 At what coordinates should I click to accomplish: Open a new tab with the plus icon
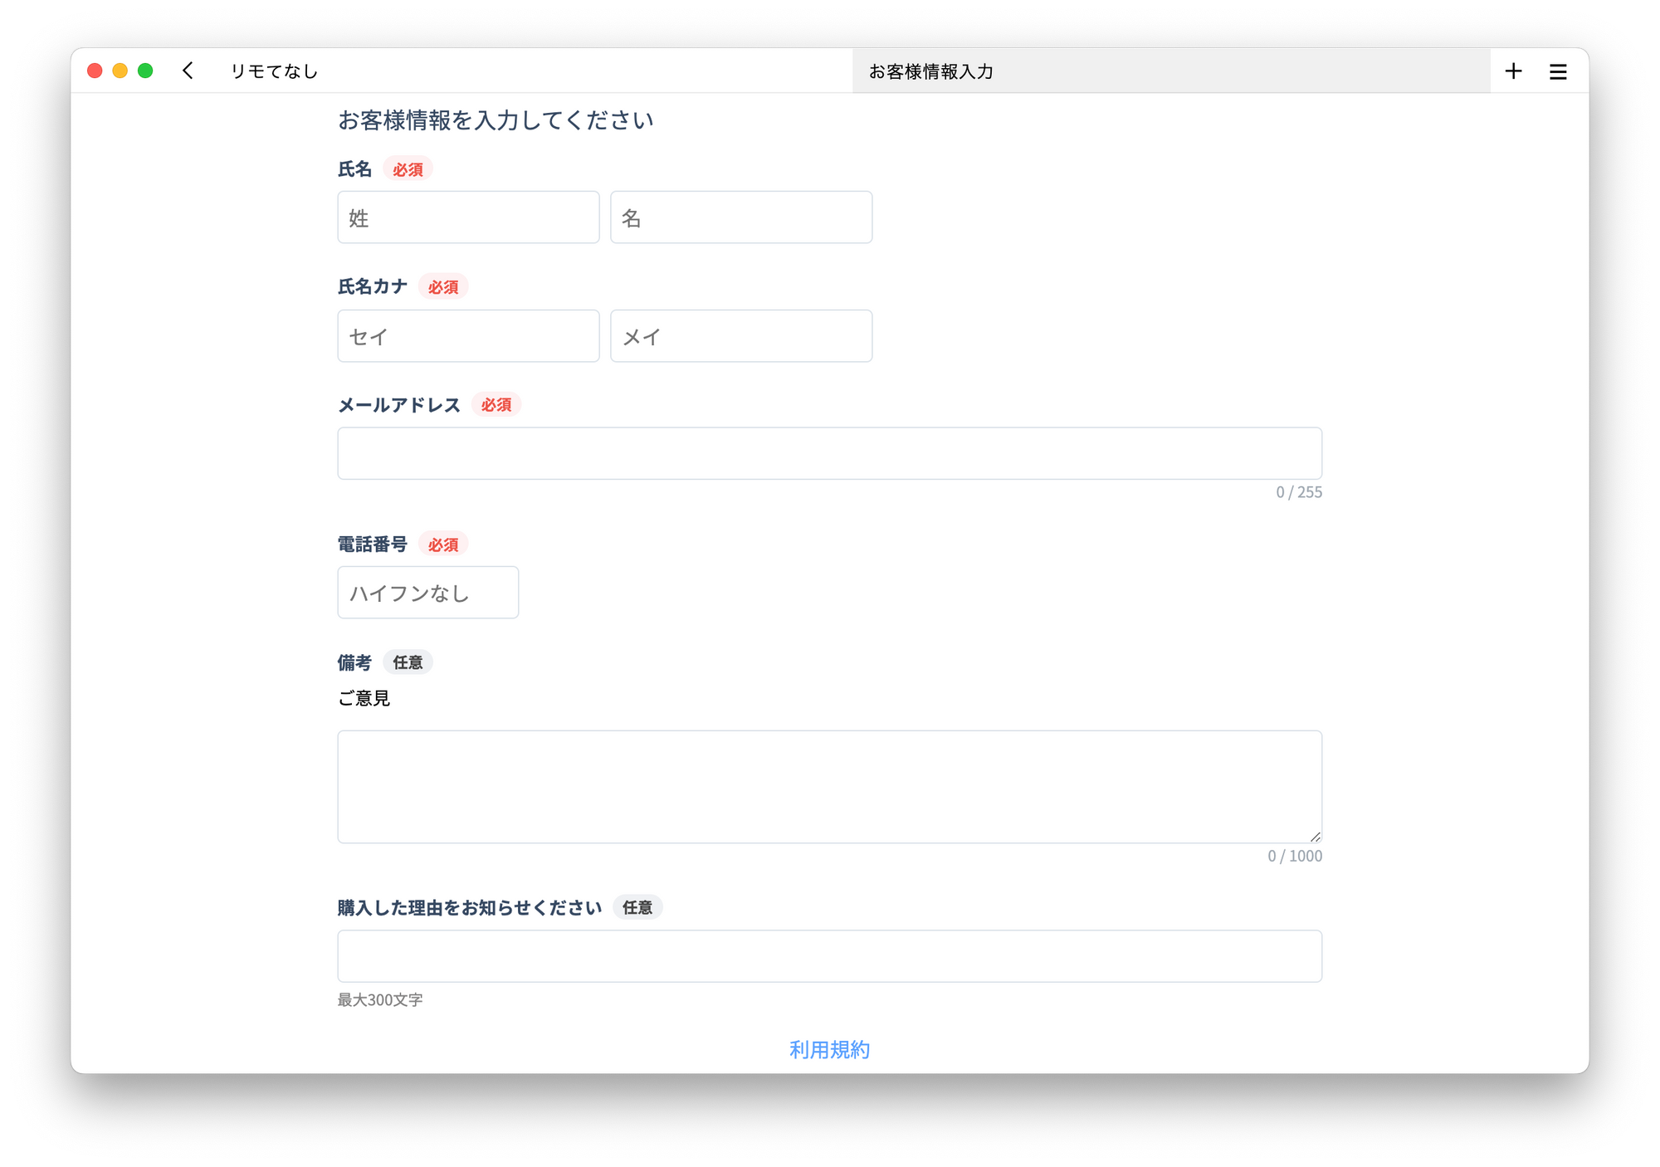pyautogui.click(x=1513, y=71)
